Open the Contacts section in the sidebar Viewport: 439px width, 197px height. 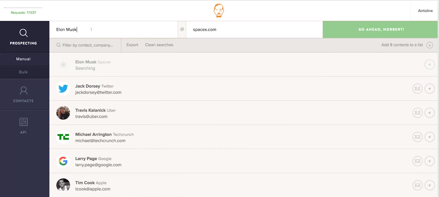coord(24,95)
